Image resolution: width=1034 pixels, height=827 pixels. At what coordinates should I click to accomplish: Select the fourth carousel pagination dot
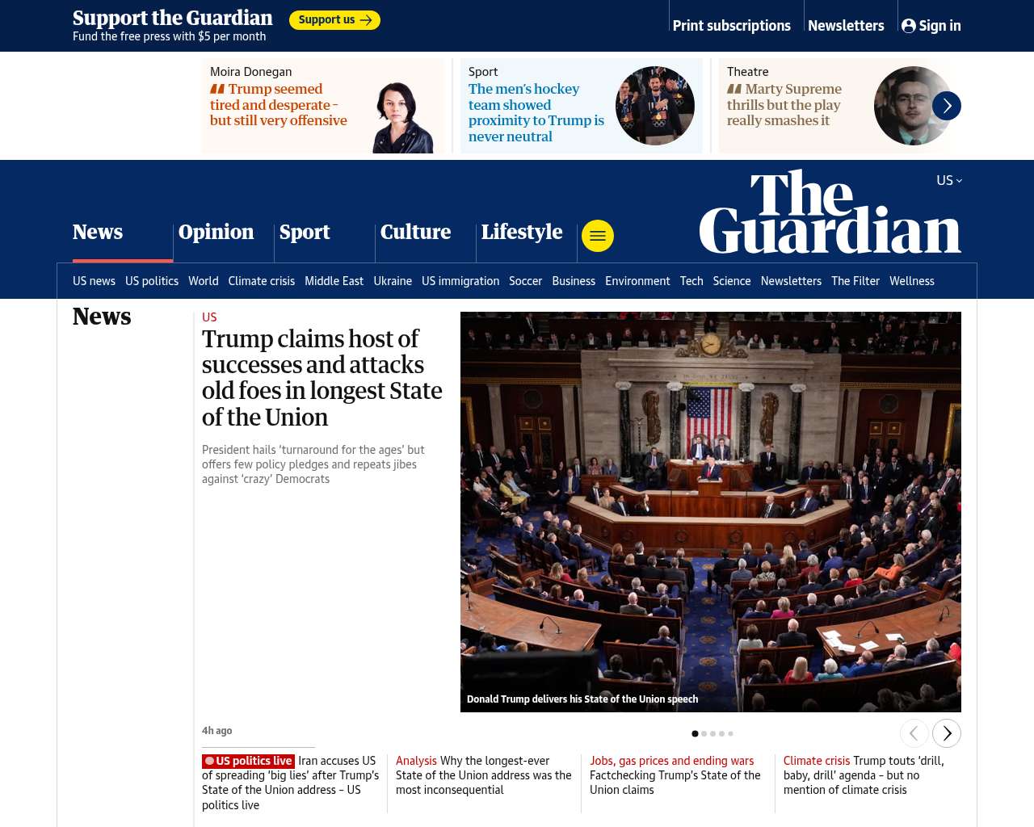pyautogui.click(x=722, y=733)
